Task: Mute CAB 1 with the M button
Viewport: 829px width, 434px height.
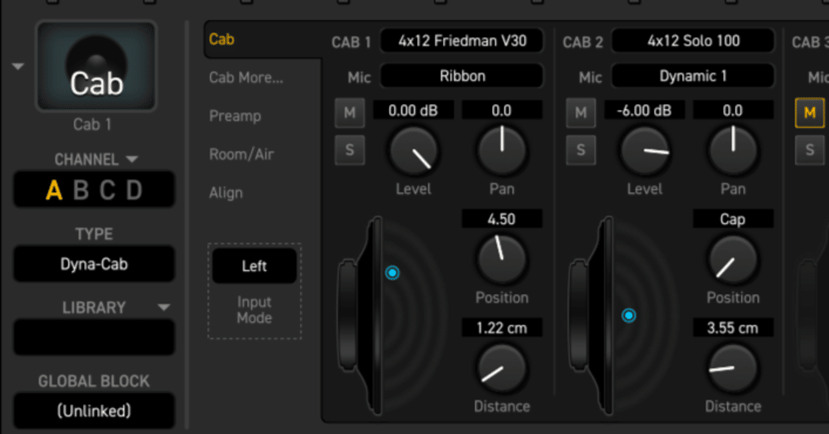Action: click(350, 112)
